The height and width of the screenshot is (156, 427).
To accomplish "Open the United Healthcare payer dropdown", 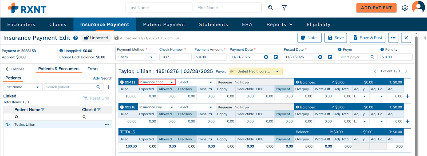I will pyautogui.click(x=277, y=71).
